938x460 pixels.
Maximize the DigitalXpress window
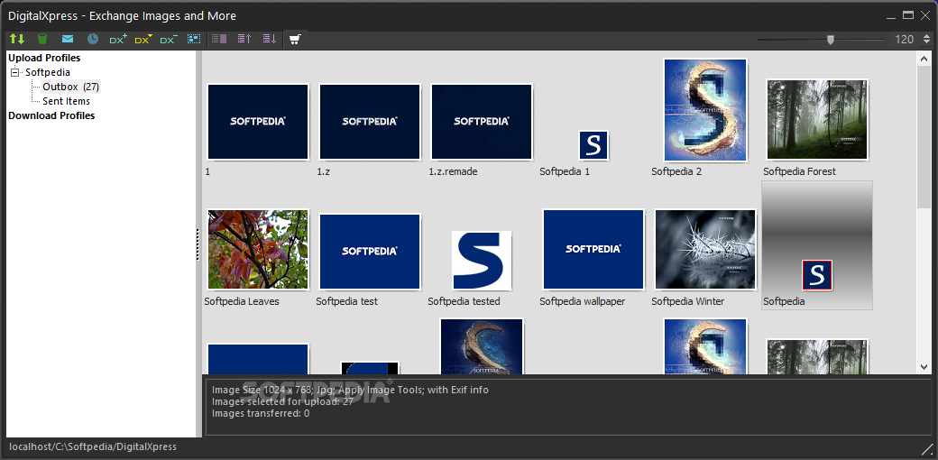pos(909,15)
